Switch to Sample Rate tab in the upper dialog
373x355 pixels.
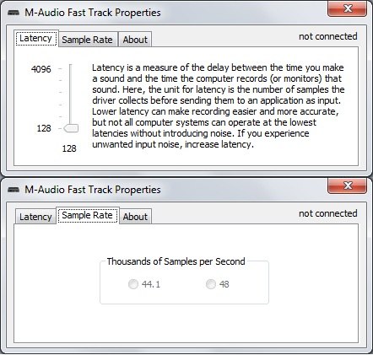(88, 40)
